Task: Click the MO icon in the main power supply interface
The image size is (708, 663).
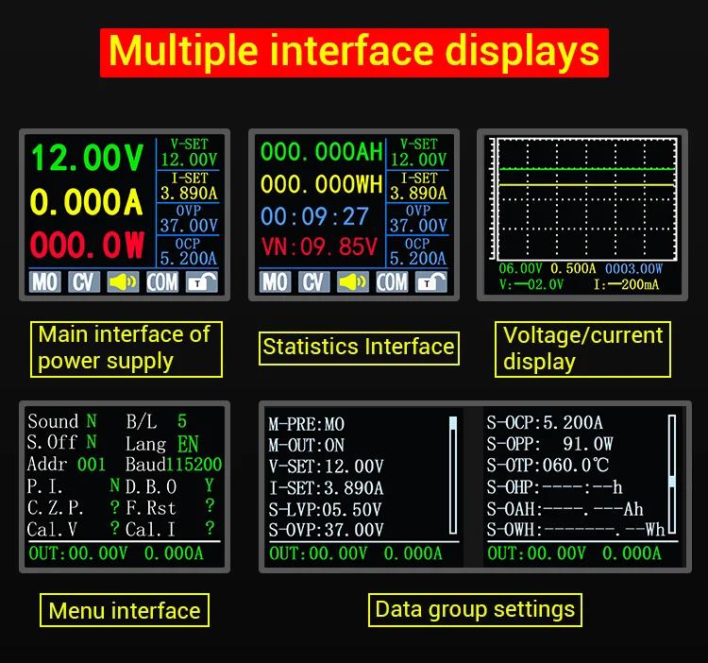Action: (45, 281)
